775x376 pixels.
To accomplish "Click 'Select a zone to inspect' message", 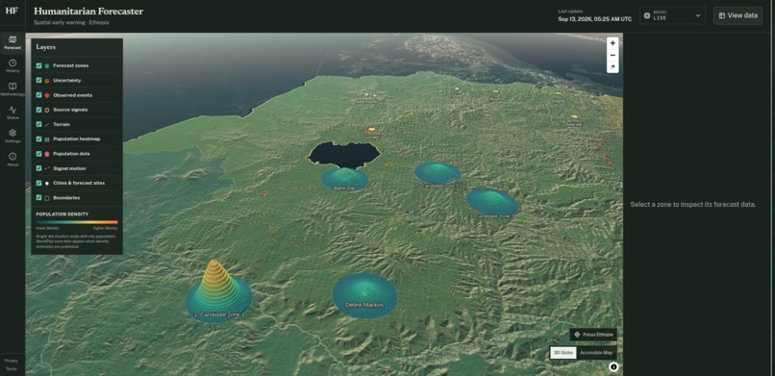I will pyautogui.click(x=693, y=204).
